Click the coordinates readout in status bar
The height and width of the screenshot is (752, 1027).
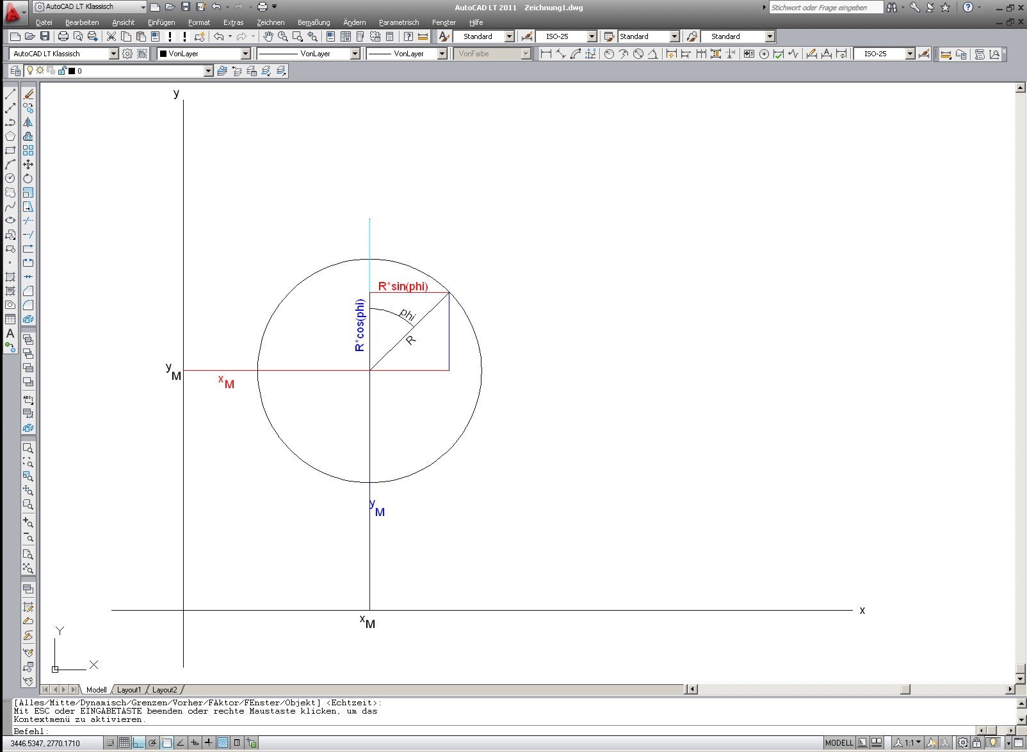pos(45,744)
